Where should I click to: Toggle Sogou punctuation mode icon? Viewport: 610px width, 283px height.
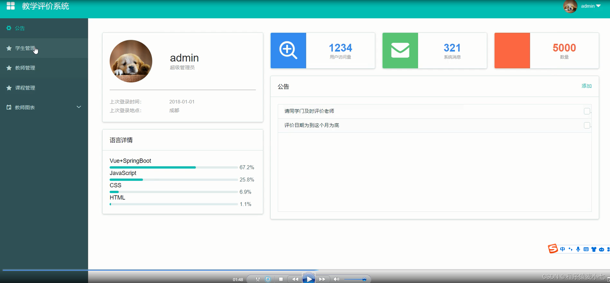570,249
